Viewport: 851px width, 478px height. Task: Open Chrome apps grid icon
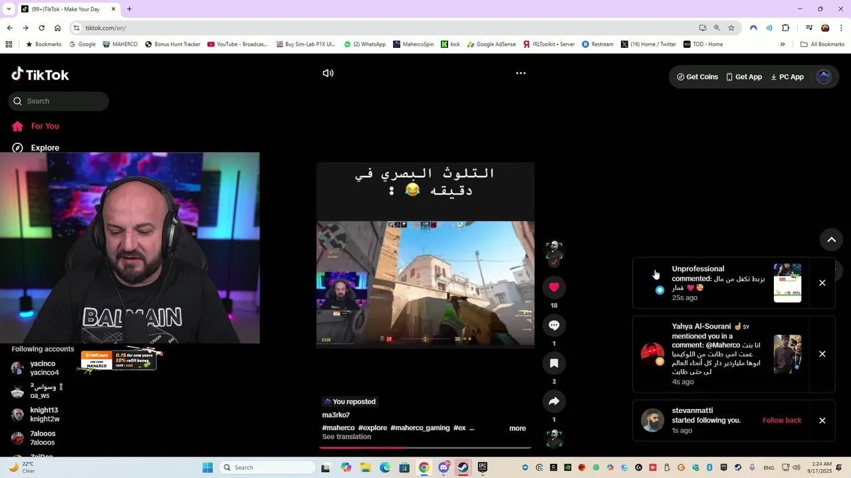[x=9, y=44]
